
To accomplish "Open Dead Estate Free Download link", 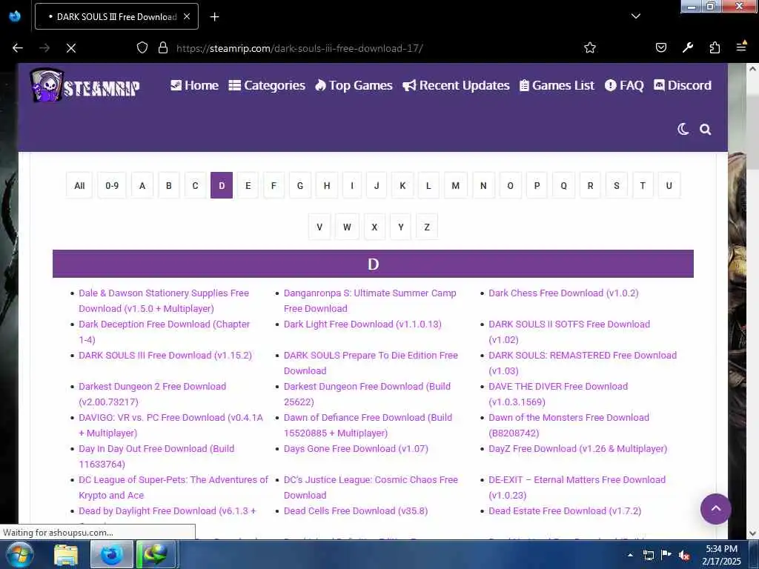I will (x=565, y=511).
